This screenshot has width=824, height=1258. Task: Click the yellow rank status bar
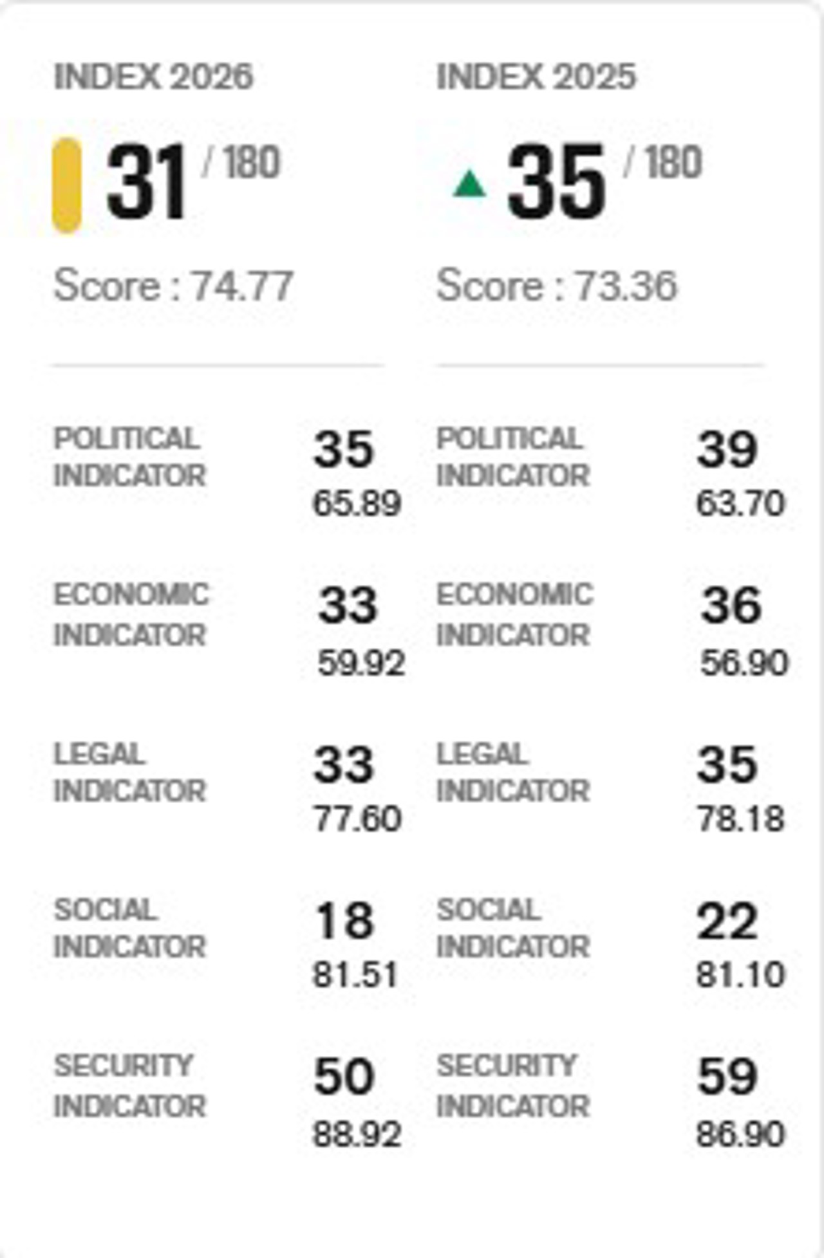[x=67, y=185]
